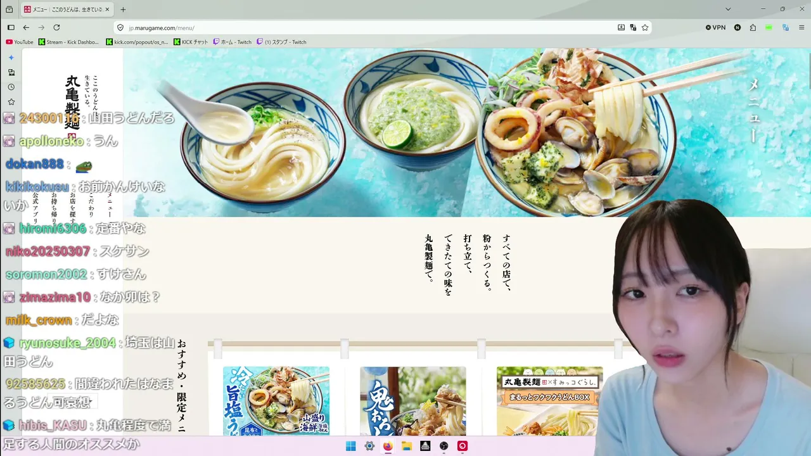Viewport: 811px width, 456px height.
Task: Click the install app icon in address bar
Action: [621, 28]
